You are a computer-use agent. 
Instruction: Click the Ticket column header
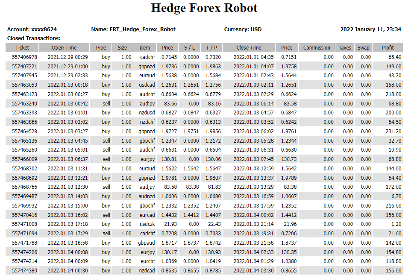[22, 47]
